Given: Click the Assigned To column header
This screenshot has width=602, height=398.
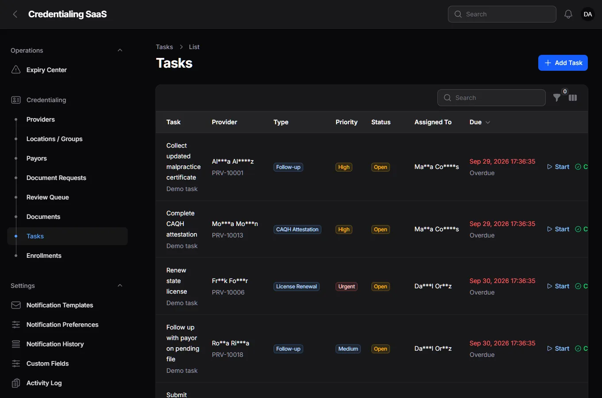Looking at the screenshot, I should 433,122.
